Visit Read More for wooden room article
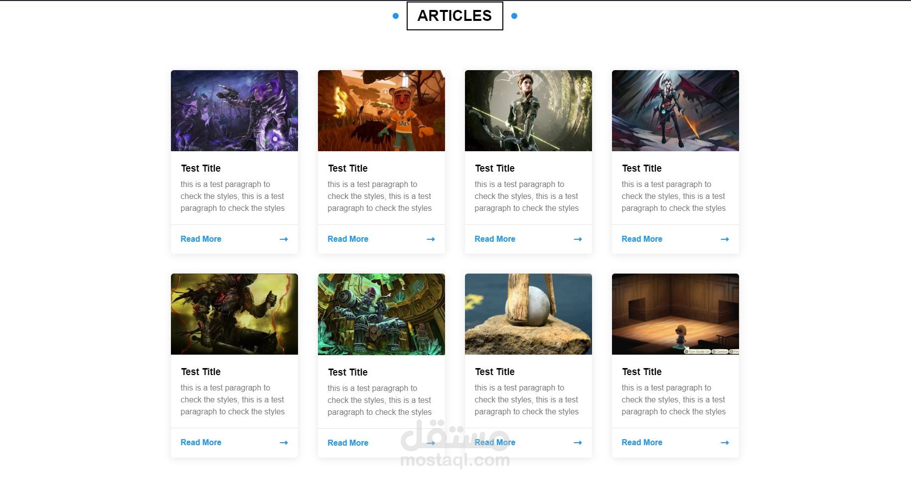This screenshot has height=479, width=911. click(642, 442)
